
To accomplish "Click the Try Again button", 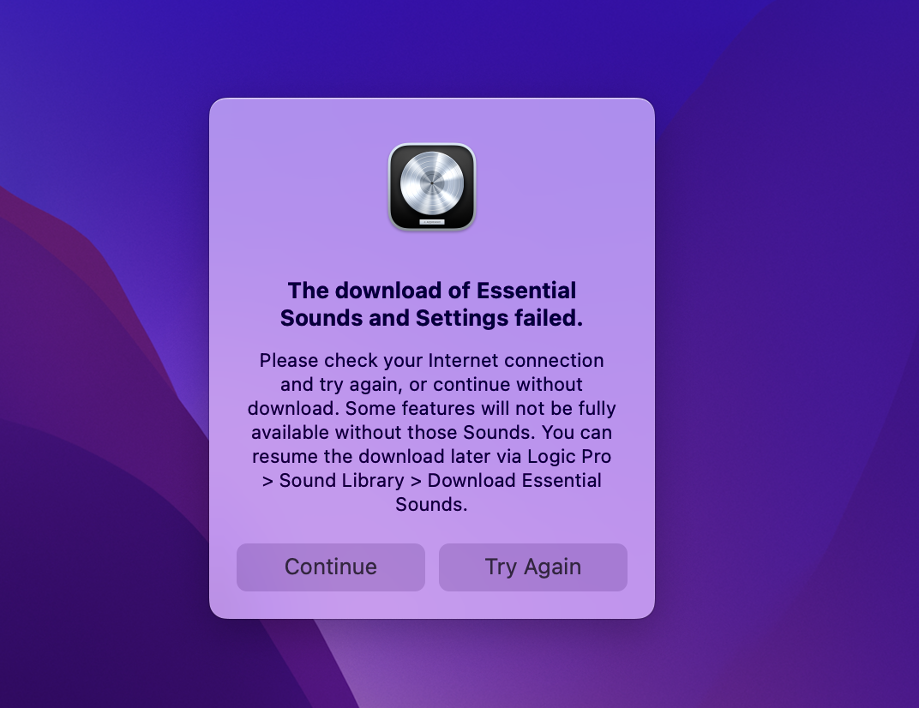I will [x=532, y=567].
